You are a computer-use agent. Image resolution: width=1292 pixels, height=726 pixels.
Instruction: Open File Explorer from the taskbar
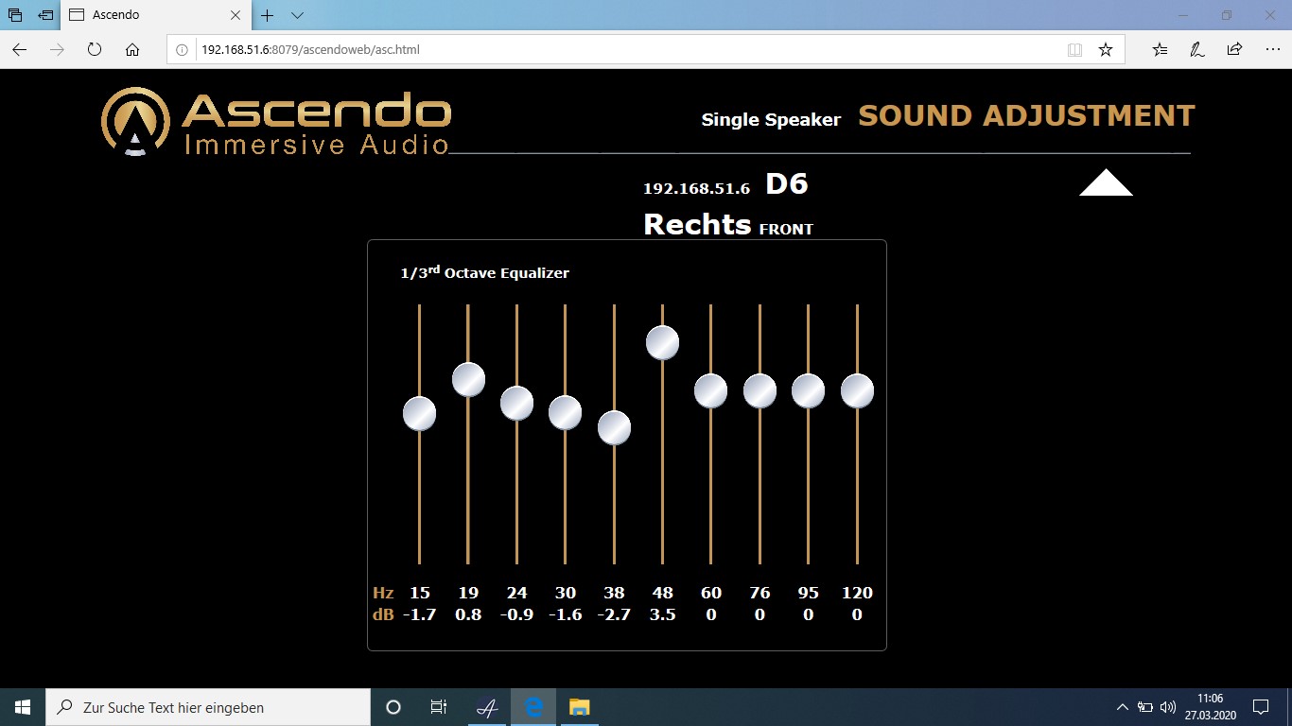[x=579, y=707]
